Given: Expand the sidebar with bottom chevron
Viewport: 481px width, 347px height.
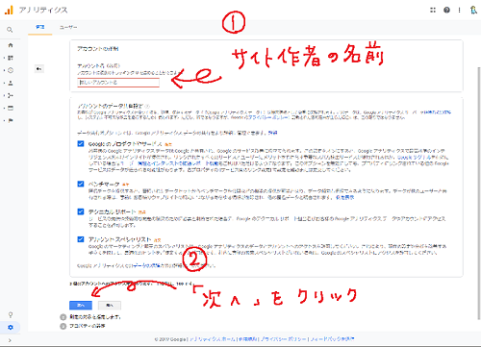Looking at the screenshot, I should 10,340.
